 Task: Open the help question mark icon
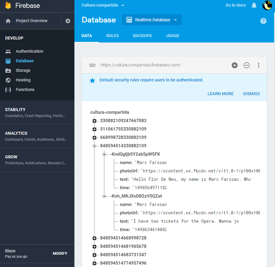[263, 21]
